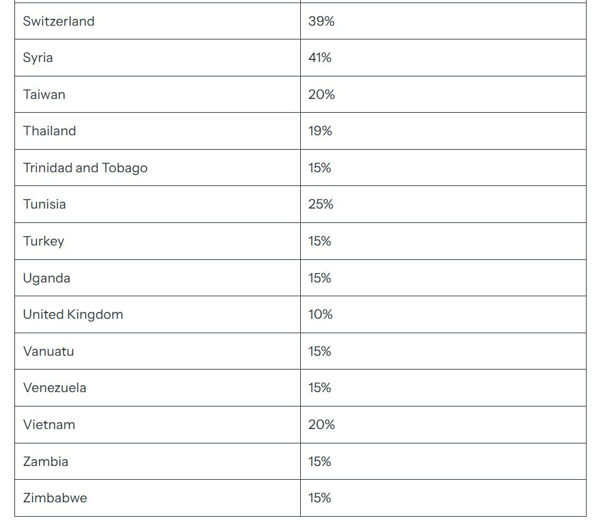Click the Taiwan table cell

44,95
